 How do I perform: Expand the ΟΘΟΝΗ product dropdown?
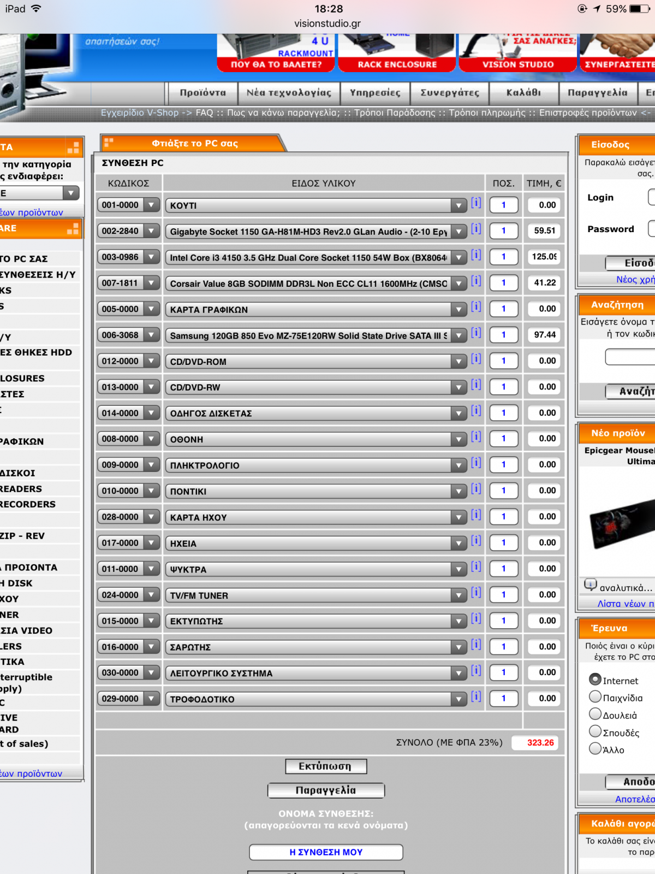[x=317, y=439]
